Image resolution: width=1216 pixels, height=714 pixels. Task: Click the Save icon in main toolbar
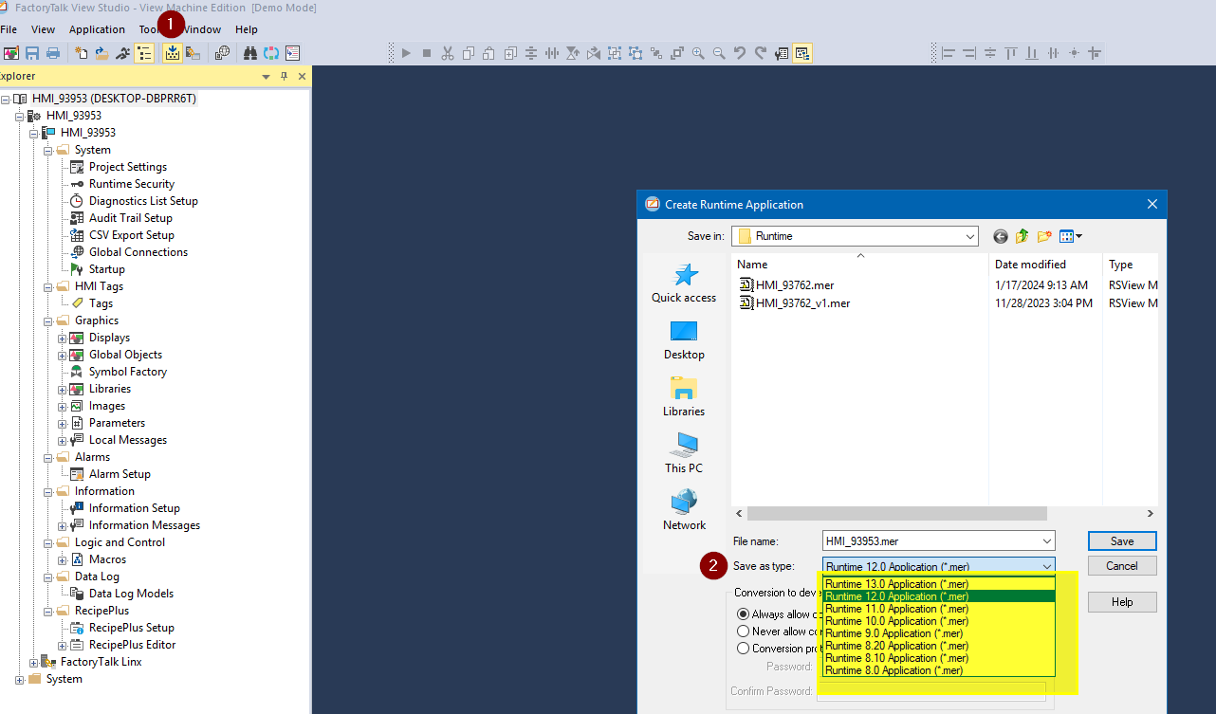(x=32, y=53)
